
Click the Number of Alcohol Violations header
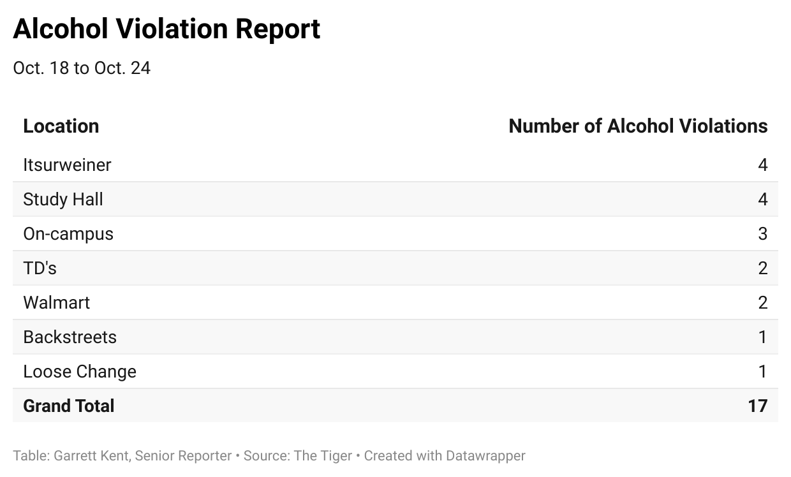coord(638,126)
